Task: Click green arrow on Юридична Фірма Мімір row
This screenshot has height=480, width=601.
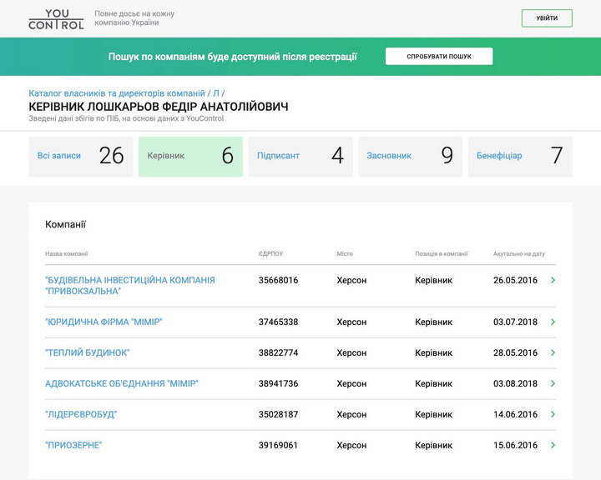Action: tap(553, 322)
